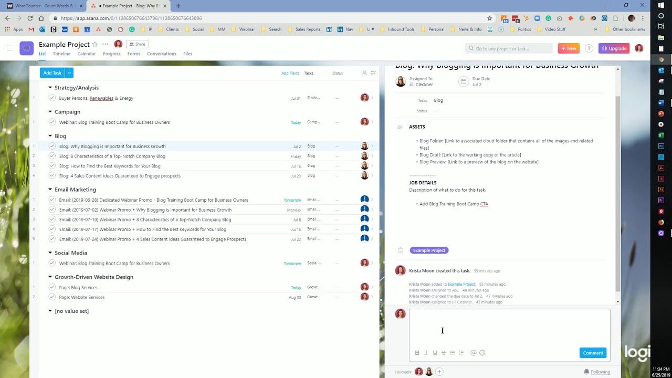Click the @ mention icon in comment toolbar

pyautogui.click(x=473, y=353)
